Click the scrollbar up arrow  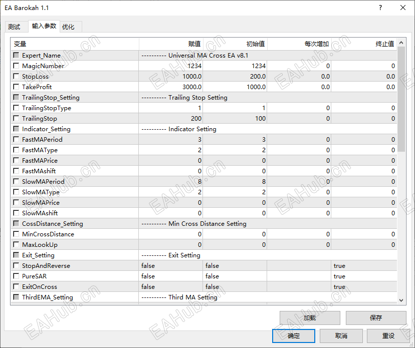[401, 43]
